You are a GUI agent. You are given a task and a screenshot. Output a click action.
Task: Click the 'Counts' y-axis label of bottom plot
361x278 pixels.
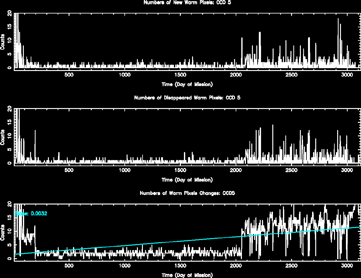(x=3, y=232)
